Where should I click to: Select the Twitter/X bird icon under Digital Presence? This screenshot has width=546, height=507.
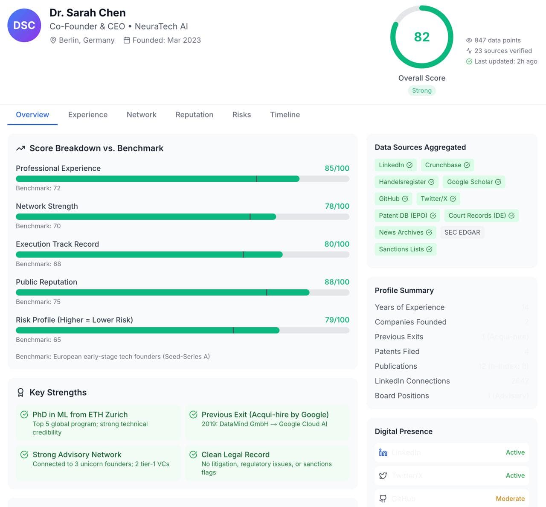click(383, 475)
